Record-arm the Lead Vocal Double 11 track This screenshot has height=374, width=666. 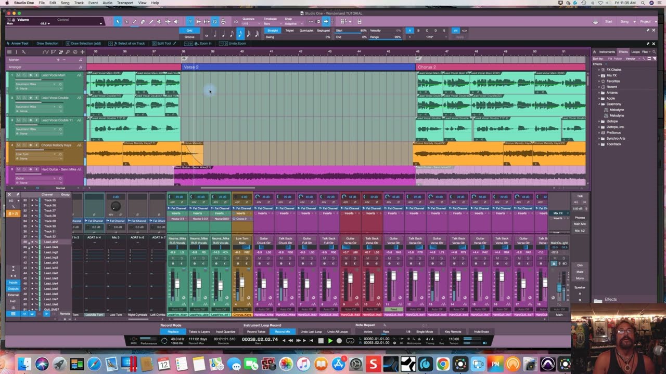coord(30,119)
